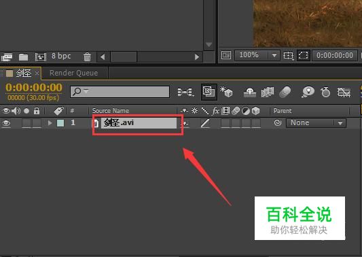The height and width of the screenshot is (257, 362).
Task: Open the Parent None dropdown
Action: click(316, 123)
